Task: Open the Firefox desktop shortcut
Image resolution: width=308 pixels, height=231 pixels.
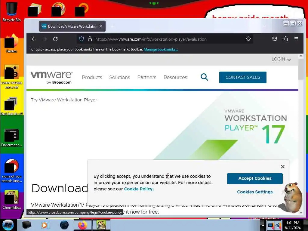Action: 11,43
